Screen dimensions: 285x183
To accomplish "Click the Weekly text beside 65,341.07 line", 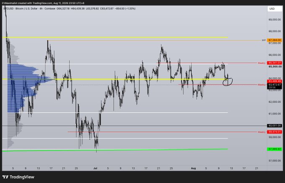I will 262,63.
